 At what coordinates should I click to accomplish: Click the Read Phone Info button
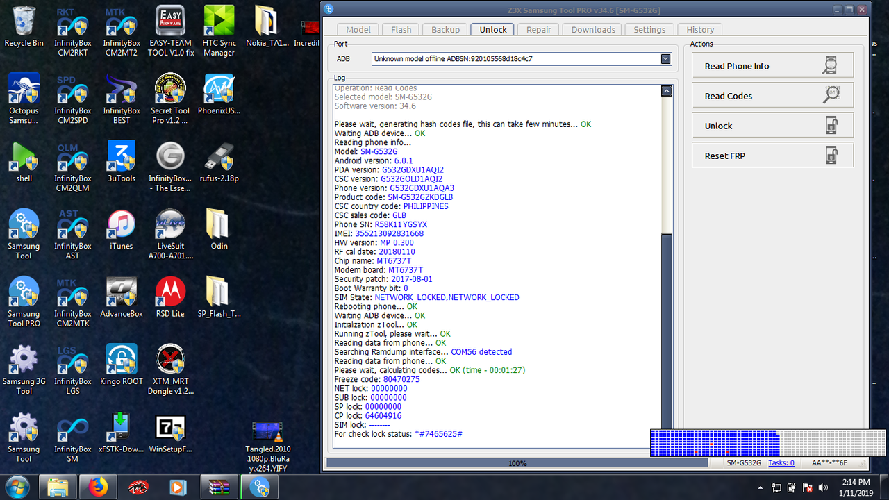(x=772, y=66)
